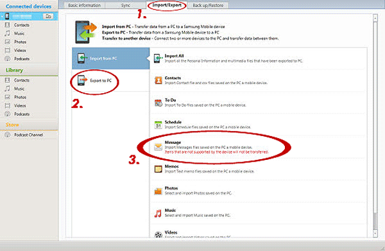
Task: Select Import from PC option
Action: 111,58
